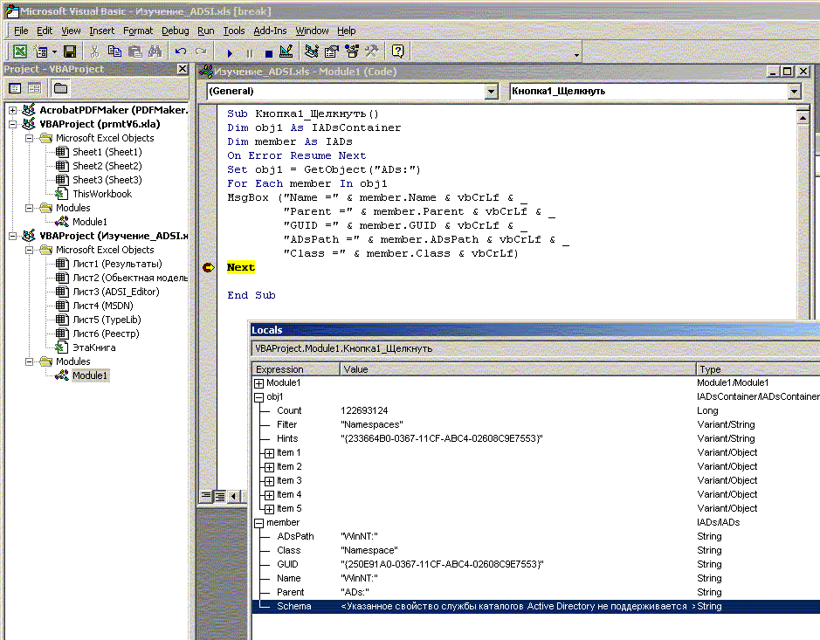Open the (General) object dropdown
This screenshot has height=640, width=820.
click(489, 91)
